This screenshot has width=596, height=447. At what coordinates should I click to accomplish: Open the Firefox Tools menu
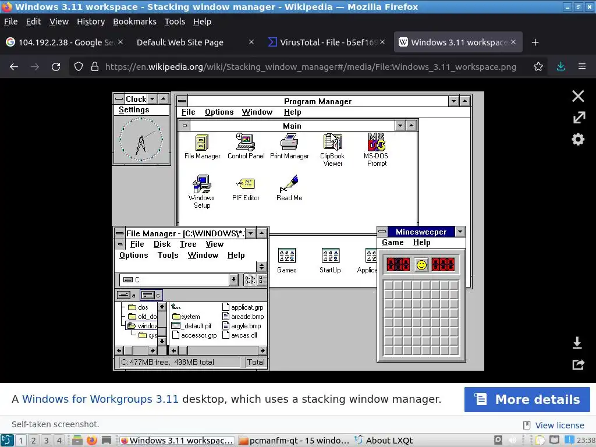click(175, 22)
